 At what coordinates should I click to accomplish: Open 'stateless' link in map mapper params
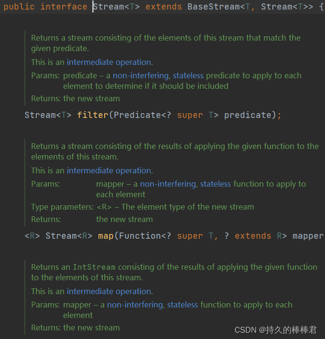click(216, 184)
